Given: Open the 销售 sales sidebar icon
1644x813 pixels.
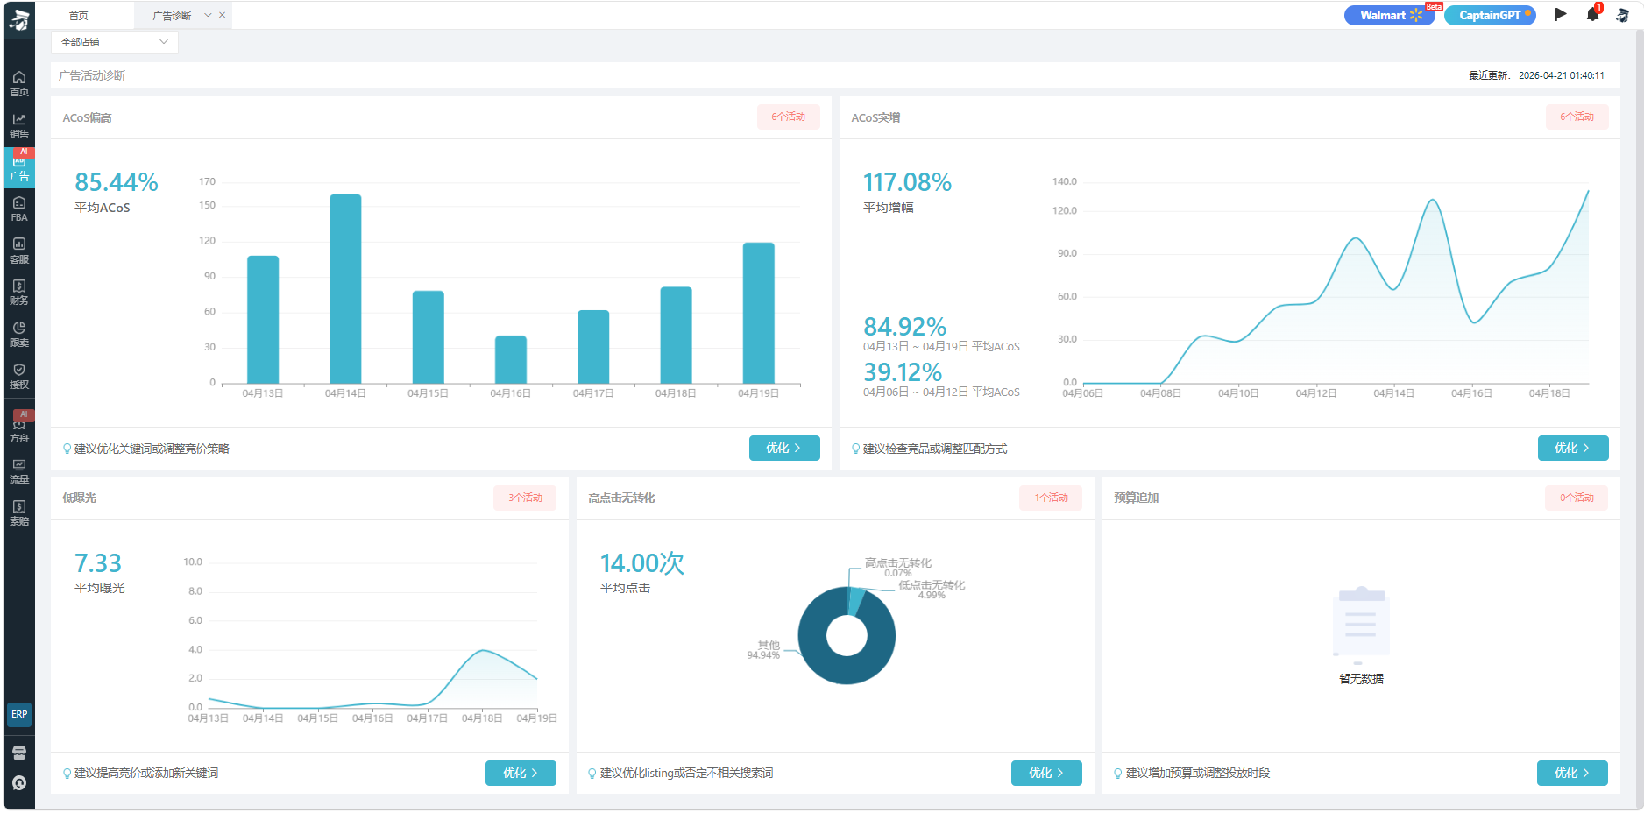Looking at the screenshot, I should point(19,125).
